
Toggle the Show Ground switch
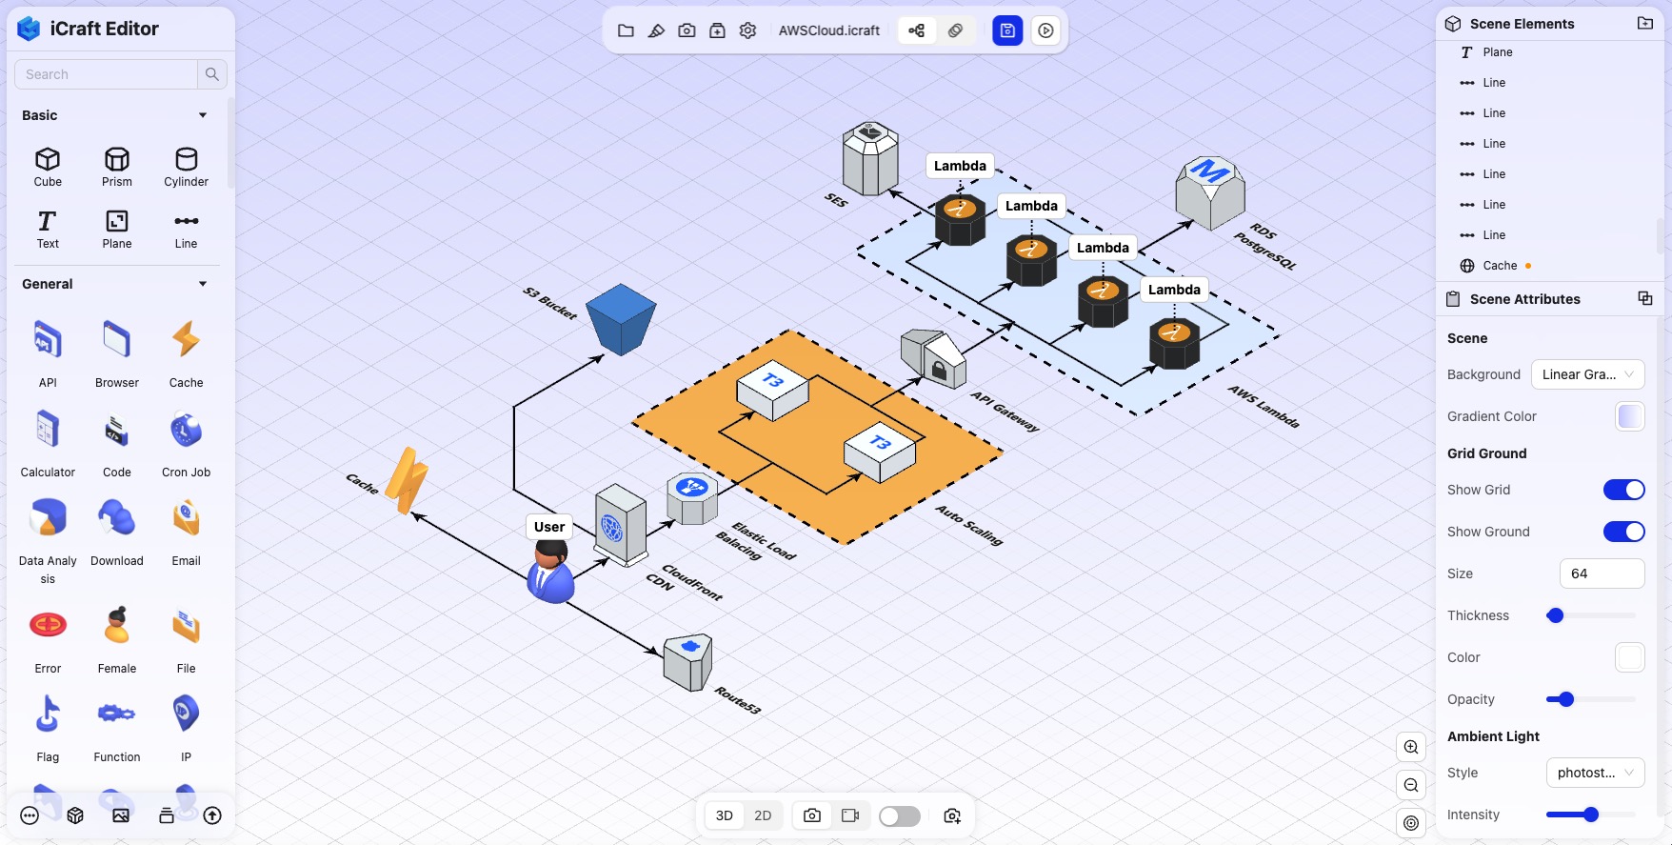tap(1623, 532)
